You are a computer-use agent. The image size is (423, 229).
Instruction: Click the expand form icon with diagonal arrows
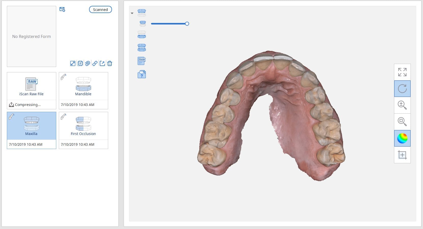[73, 63]
